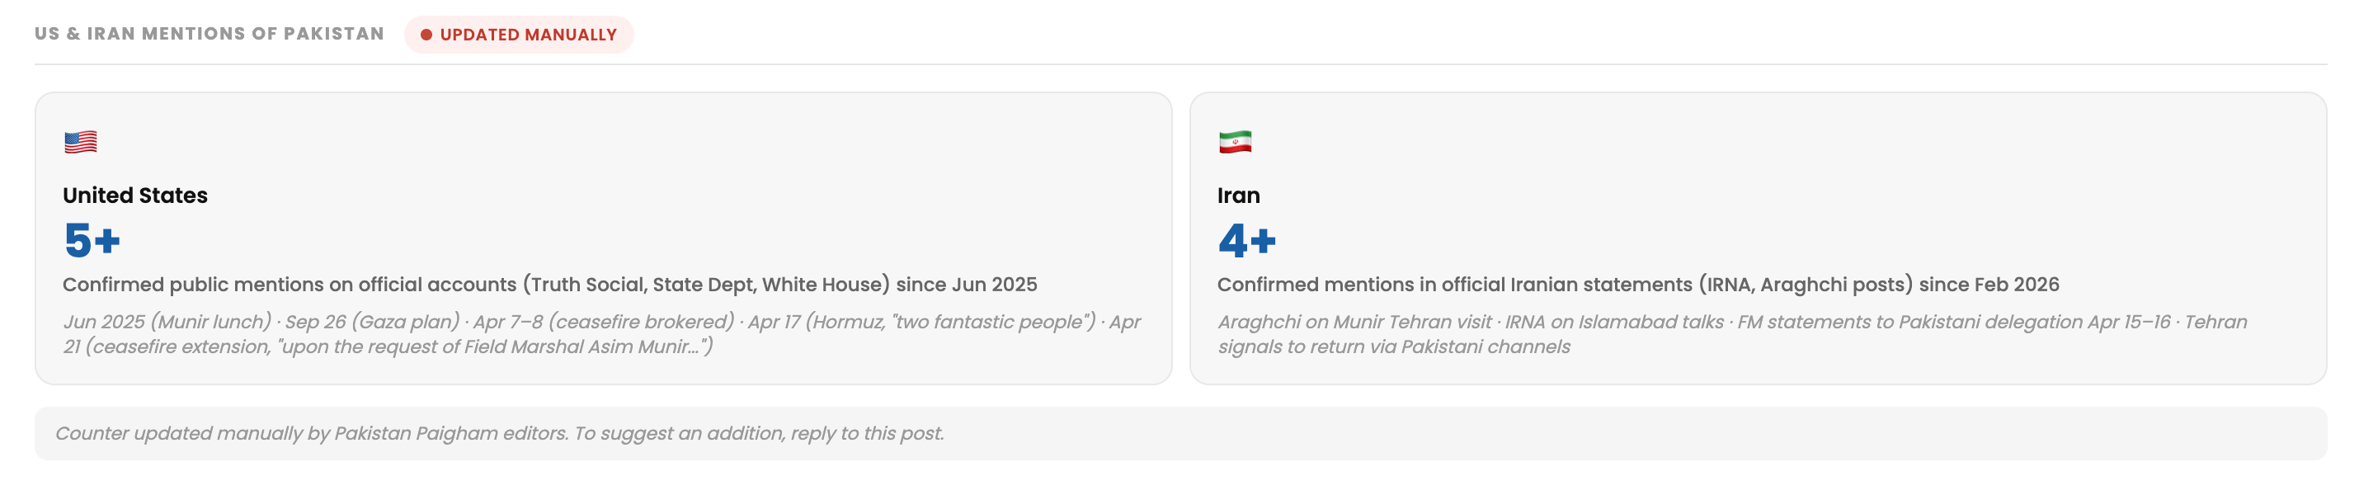Image resolution: width=2359 pixels, height=495 pixels.
Task: Click the United States card title
Action: coord(135,196)
